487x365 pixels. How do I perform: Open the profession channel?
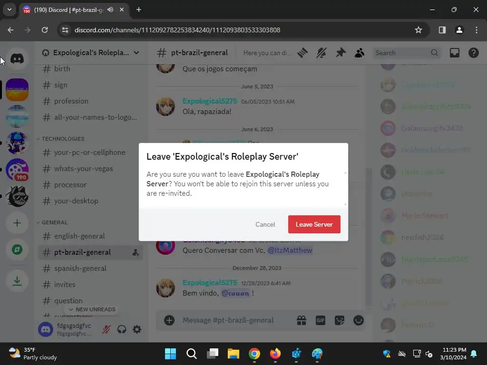tap(90, 101)
